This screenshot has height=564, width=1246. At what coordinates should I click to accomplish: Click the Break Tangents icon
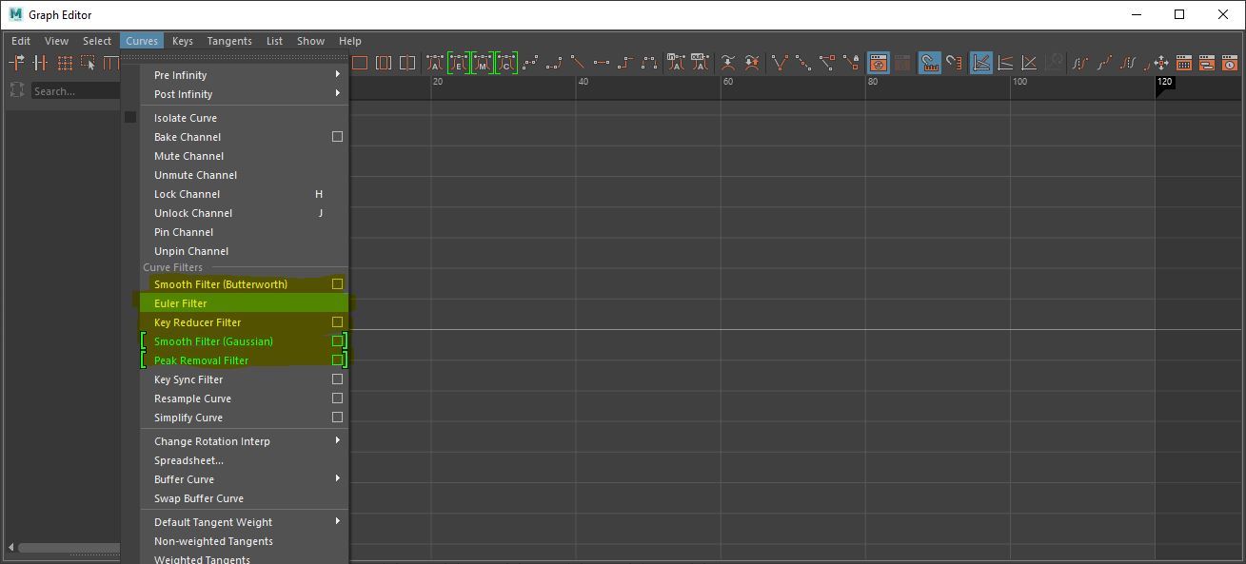[x=781, y=63]
